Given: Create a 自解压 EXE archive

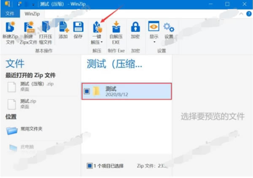Looking at the screenshot, I should click(116, 27).
